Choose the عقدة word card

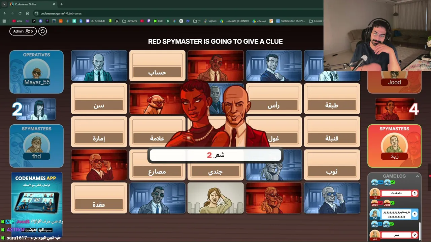(99, 198)
